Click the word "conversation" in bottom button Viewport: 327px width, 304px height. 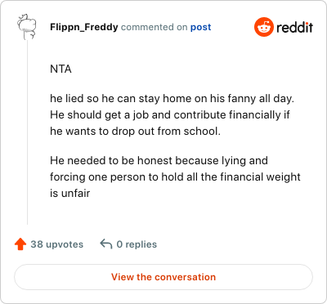(186, 277)
